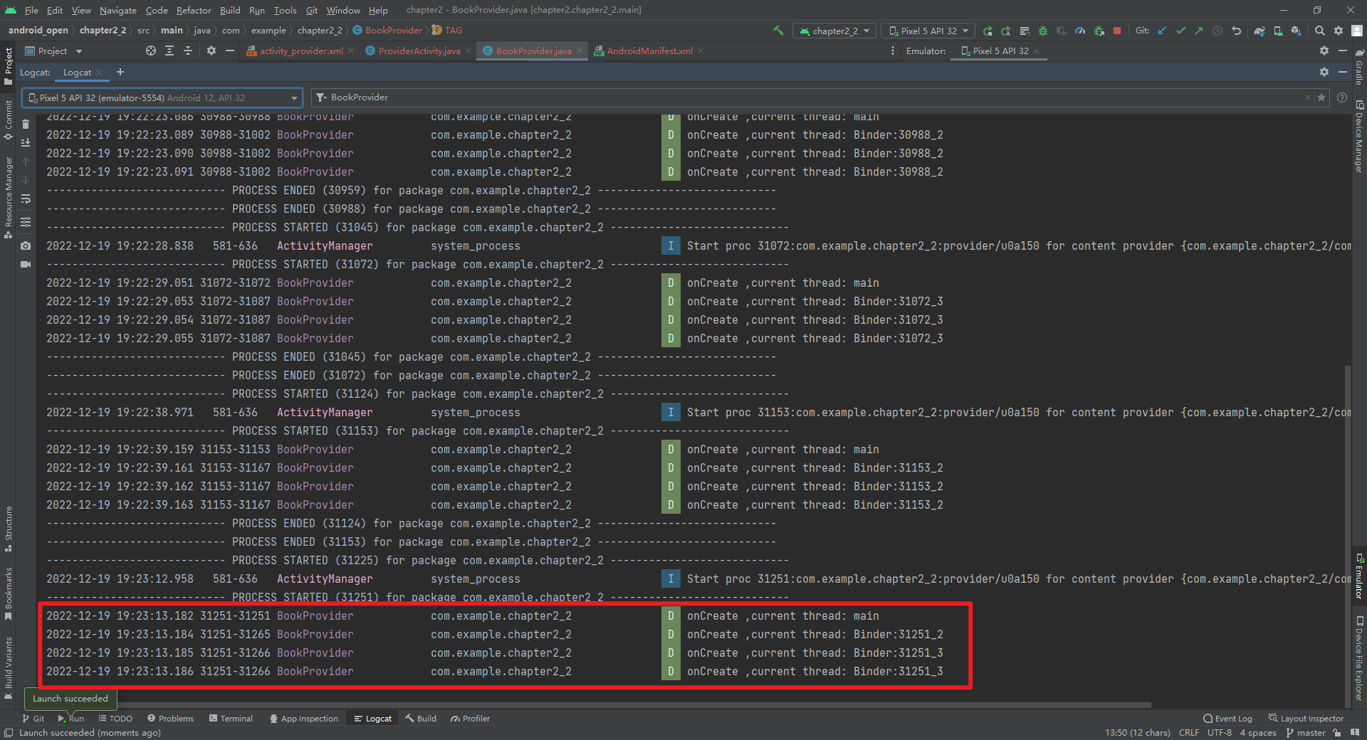Click the Git Rollback undo icon
This screenshot has width=1367, height=740.
[1236, 31]
